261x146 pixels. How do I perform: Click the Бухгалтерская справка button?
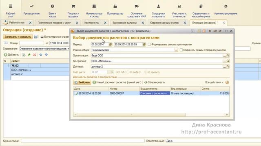click(x=55, y=37)
